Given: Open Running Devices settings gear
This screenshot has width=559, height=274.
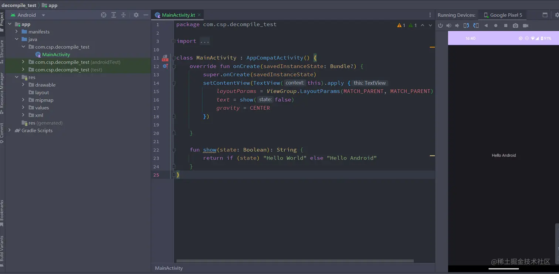Looking at the screenshot, I should (557, 15).
